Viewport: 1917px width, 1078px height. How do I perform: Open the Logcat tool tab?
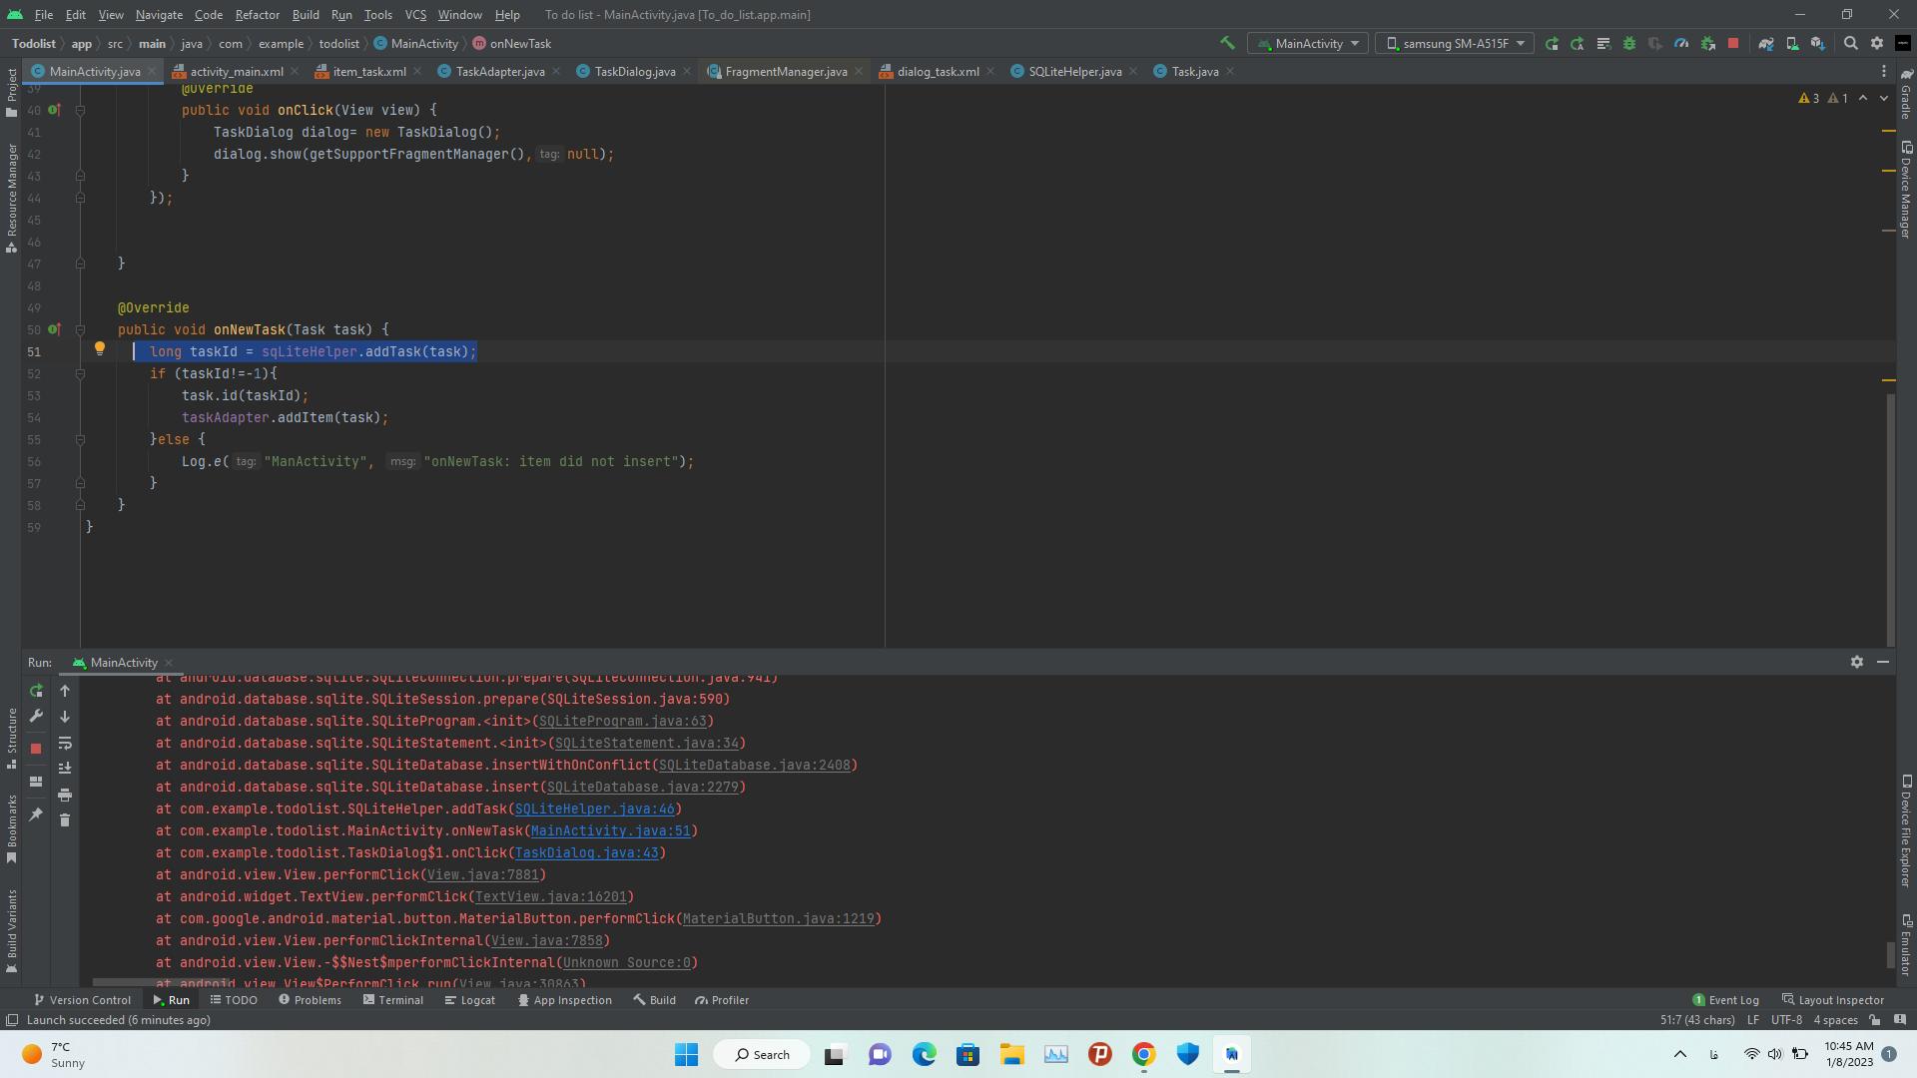(x=470, y=999)
